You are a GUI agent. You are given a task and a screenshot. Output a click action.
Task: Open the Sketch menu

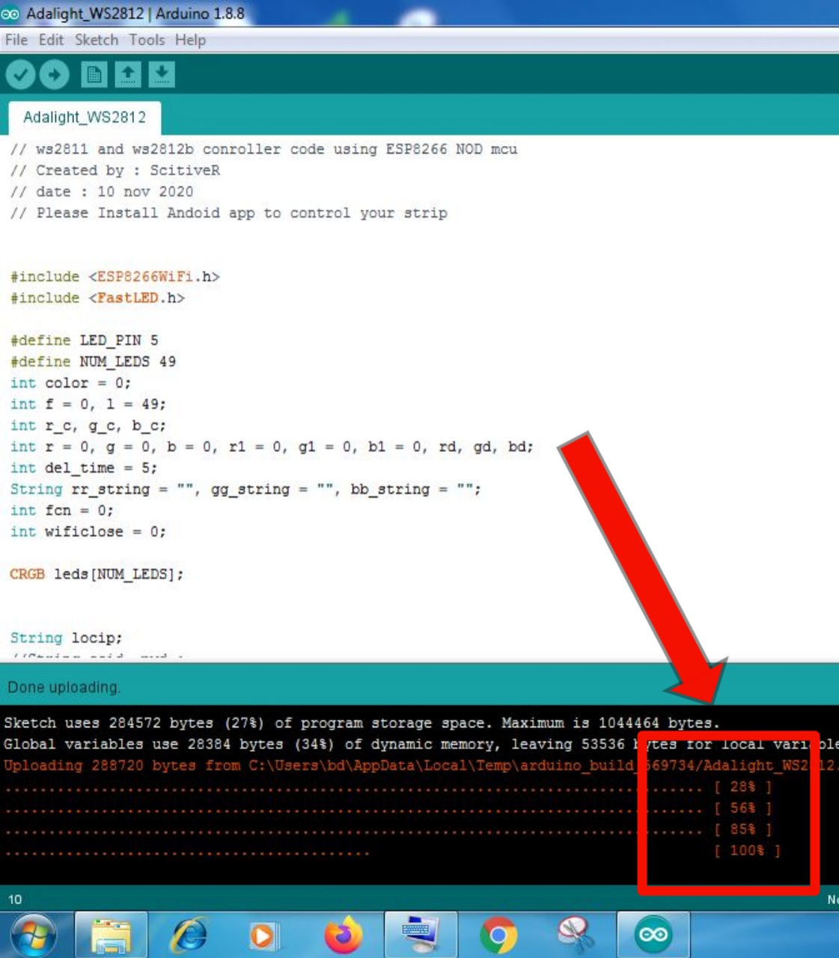click(97, 40)
